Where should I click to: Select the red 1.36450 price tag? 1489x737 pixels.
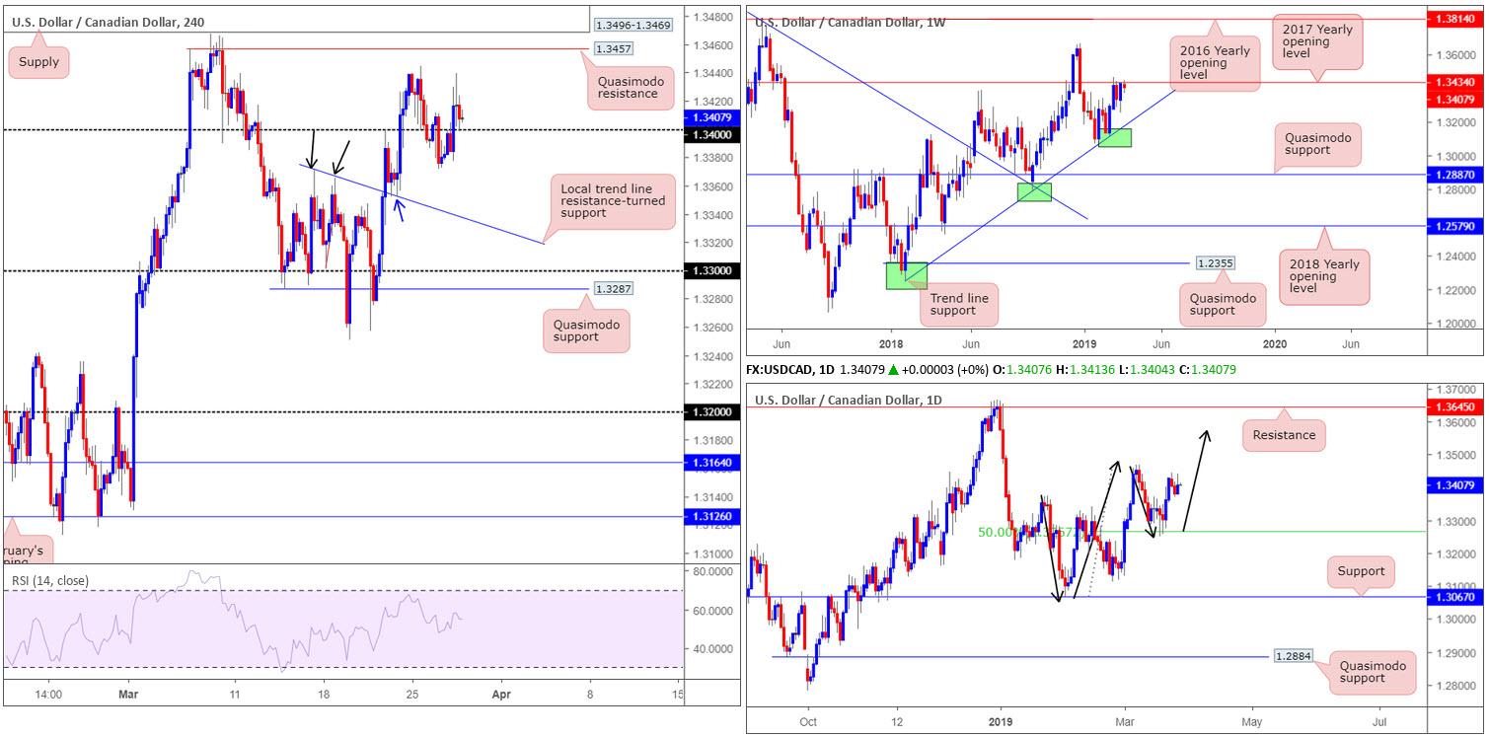click(1456, 405)
